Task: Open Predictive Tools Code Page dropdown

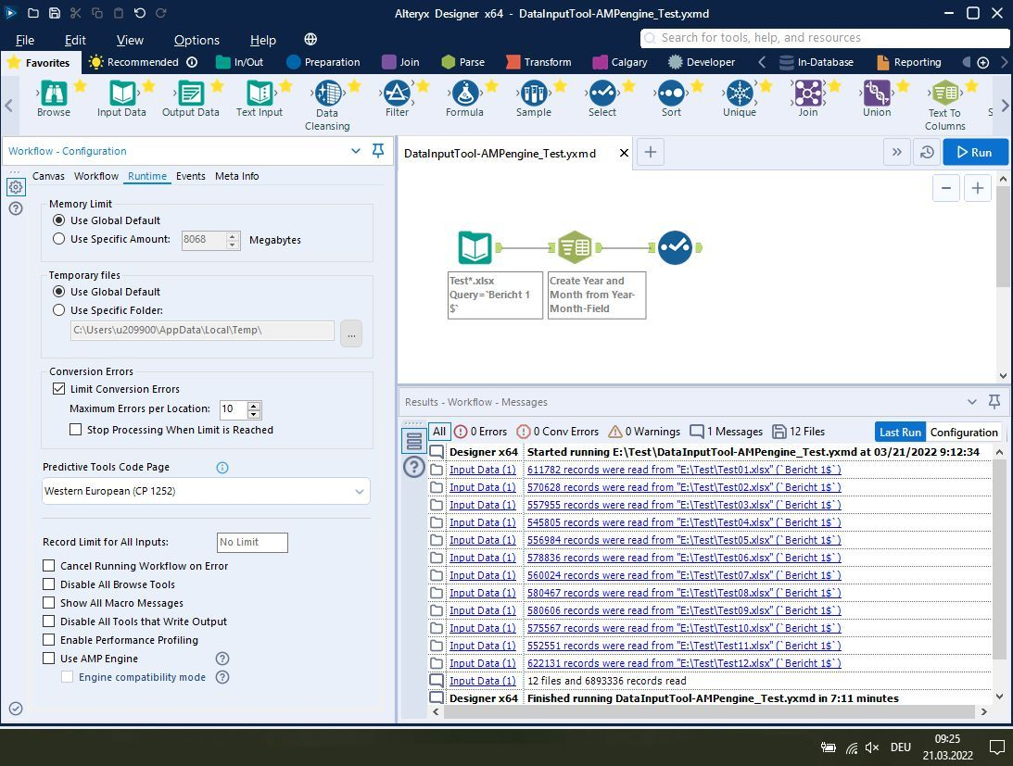Action: click(206, 491)
